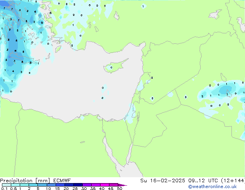Click the date 'Su 16-02-2025'
This screenshot has height=190, width=245.
163,181
